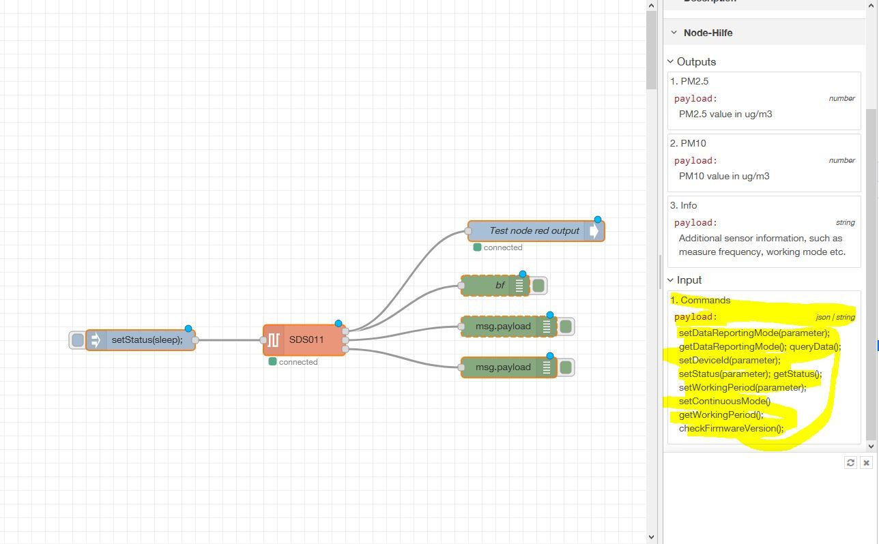Click the Test node red output arrow icon
The height and width of the screenshot is (544, 879).
click(594, 231)
